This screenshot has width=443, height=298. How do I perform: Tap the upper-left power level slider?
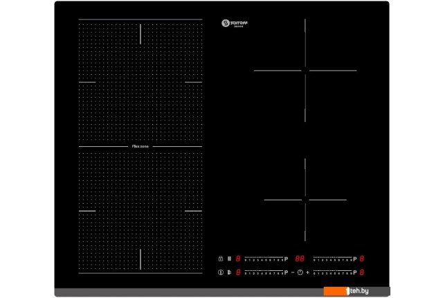point(265,258)
